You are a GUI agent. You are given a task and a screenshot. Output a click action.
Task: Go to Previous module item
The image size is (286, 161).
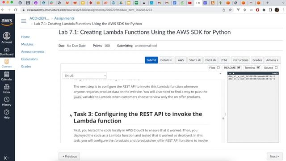[x=69, y=157]
